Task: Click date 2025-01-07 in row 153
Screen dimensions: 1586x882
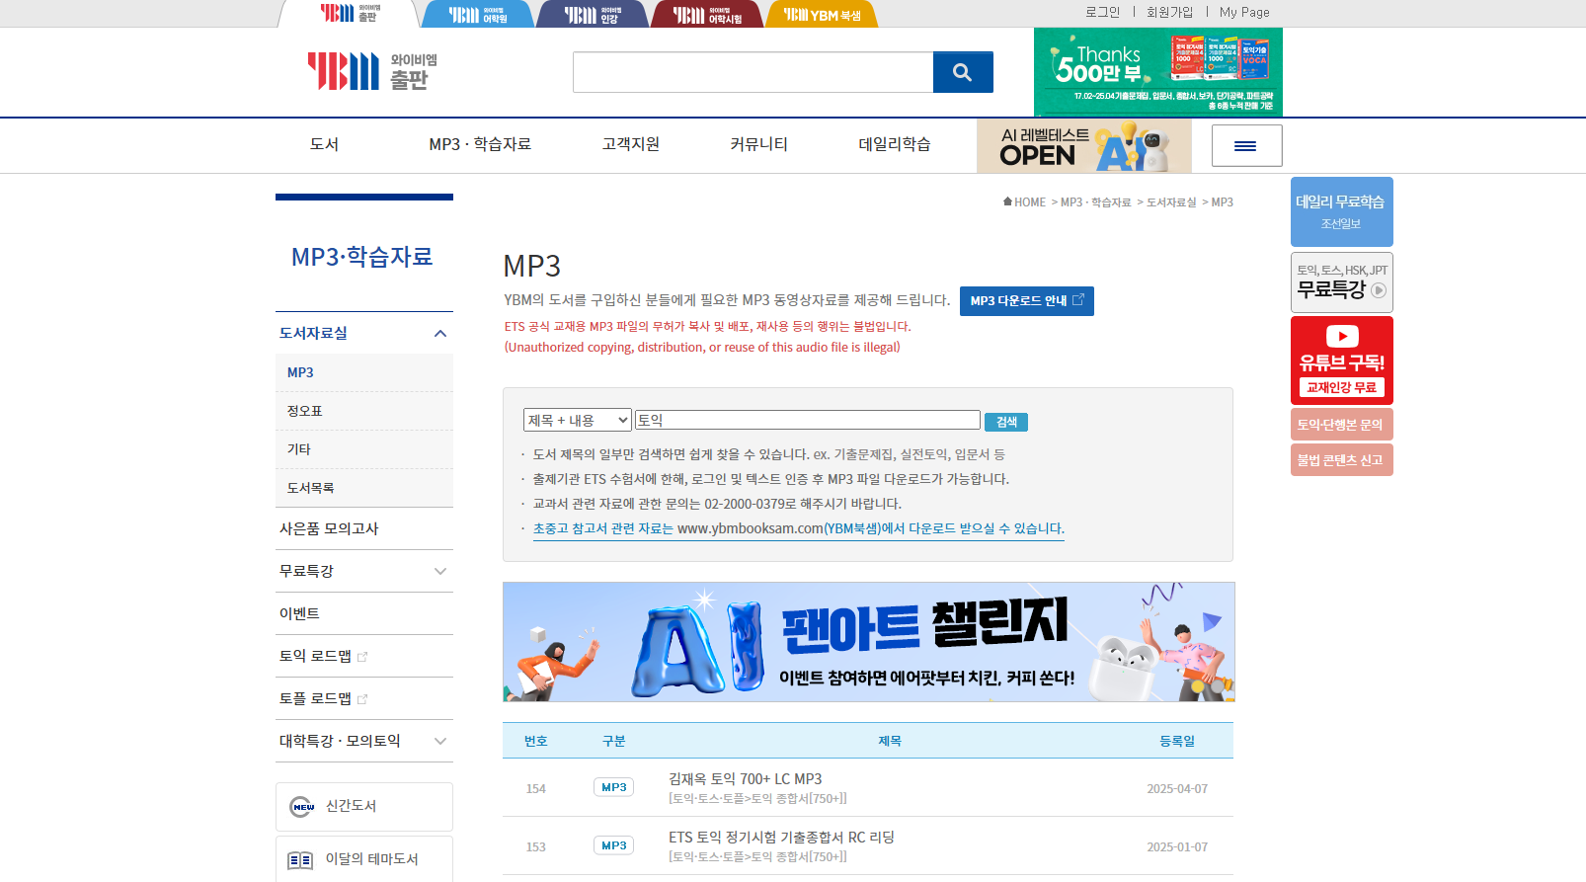Action: [x=1177, y=847]
